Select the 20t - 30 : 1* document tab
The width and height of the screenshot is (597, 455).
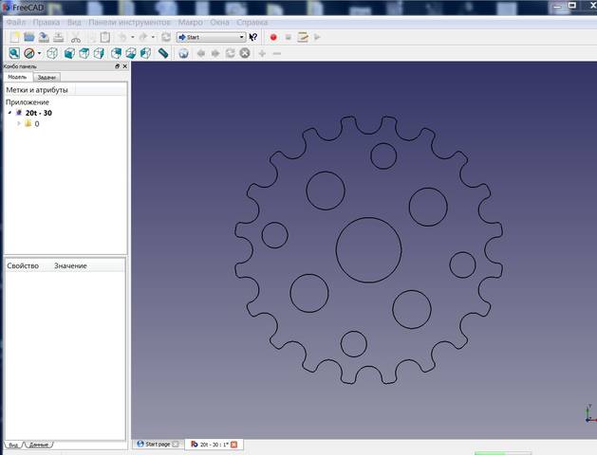(x=215, y=445)
